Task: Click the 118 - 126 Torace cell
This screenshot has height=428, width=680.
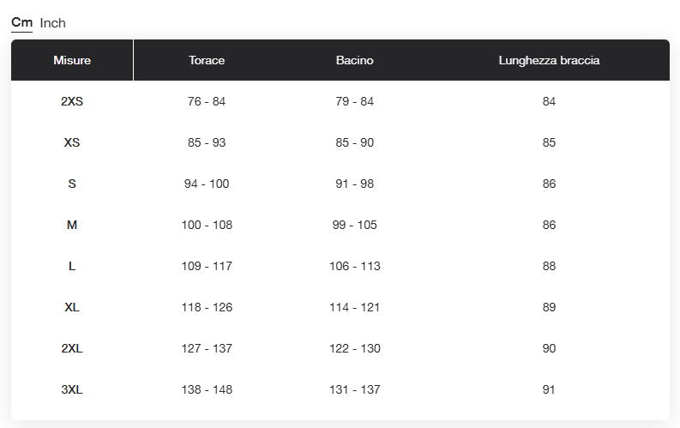Action: click(x=207, y=307)
